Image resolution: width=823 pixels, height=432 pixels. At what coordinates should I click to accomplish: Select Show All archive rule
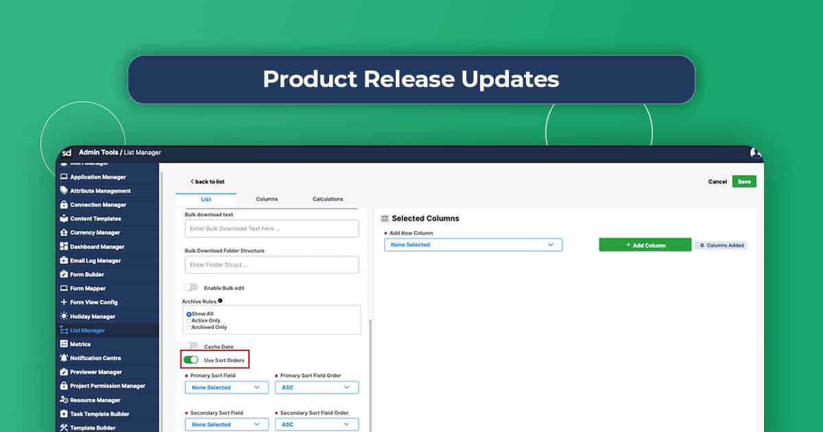(x=189, y=314)
